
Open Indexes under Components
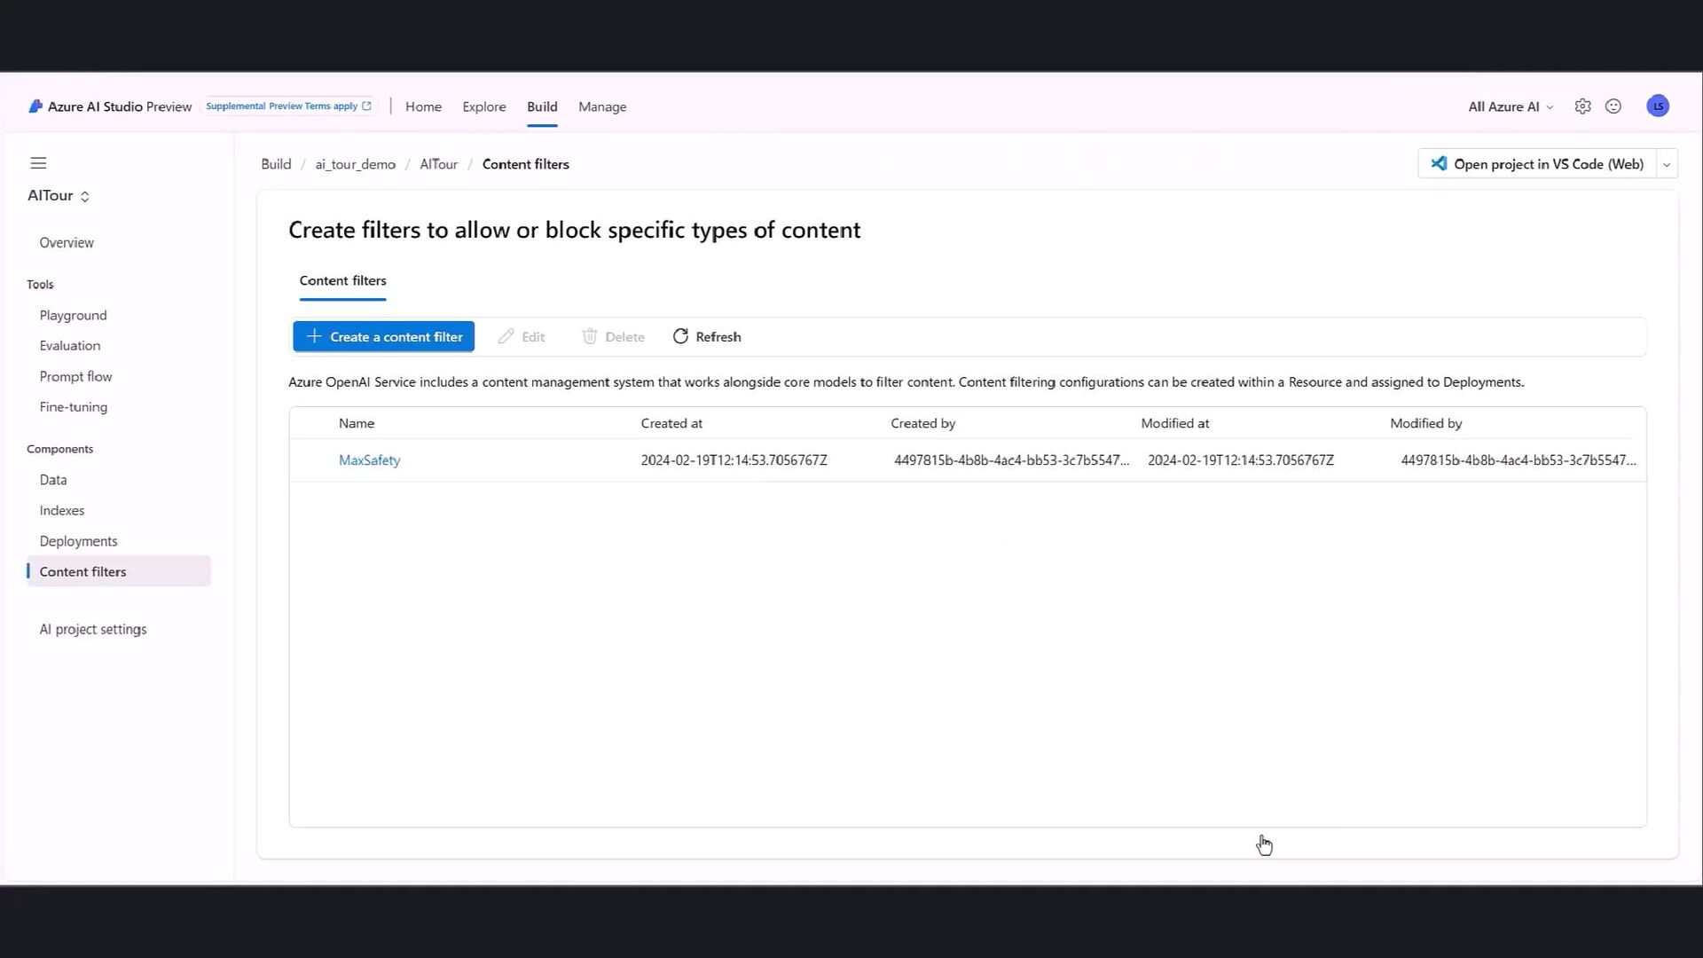[62, 510]
